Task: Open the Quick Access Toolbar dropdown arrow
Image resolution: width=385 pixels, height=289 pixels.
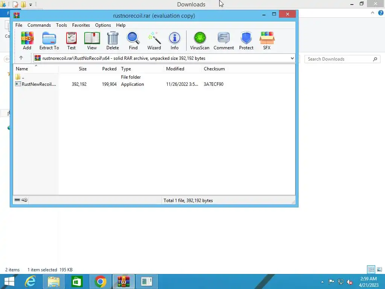Action: click(30, 5)
